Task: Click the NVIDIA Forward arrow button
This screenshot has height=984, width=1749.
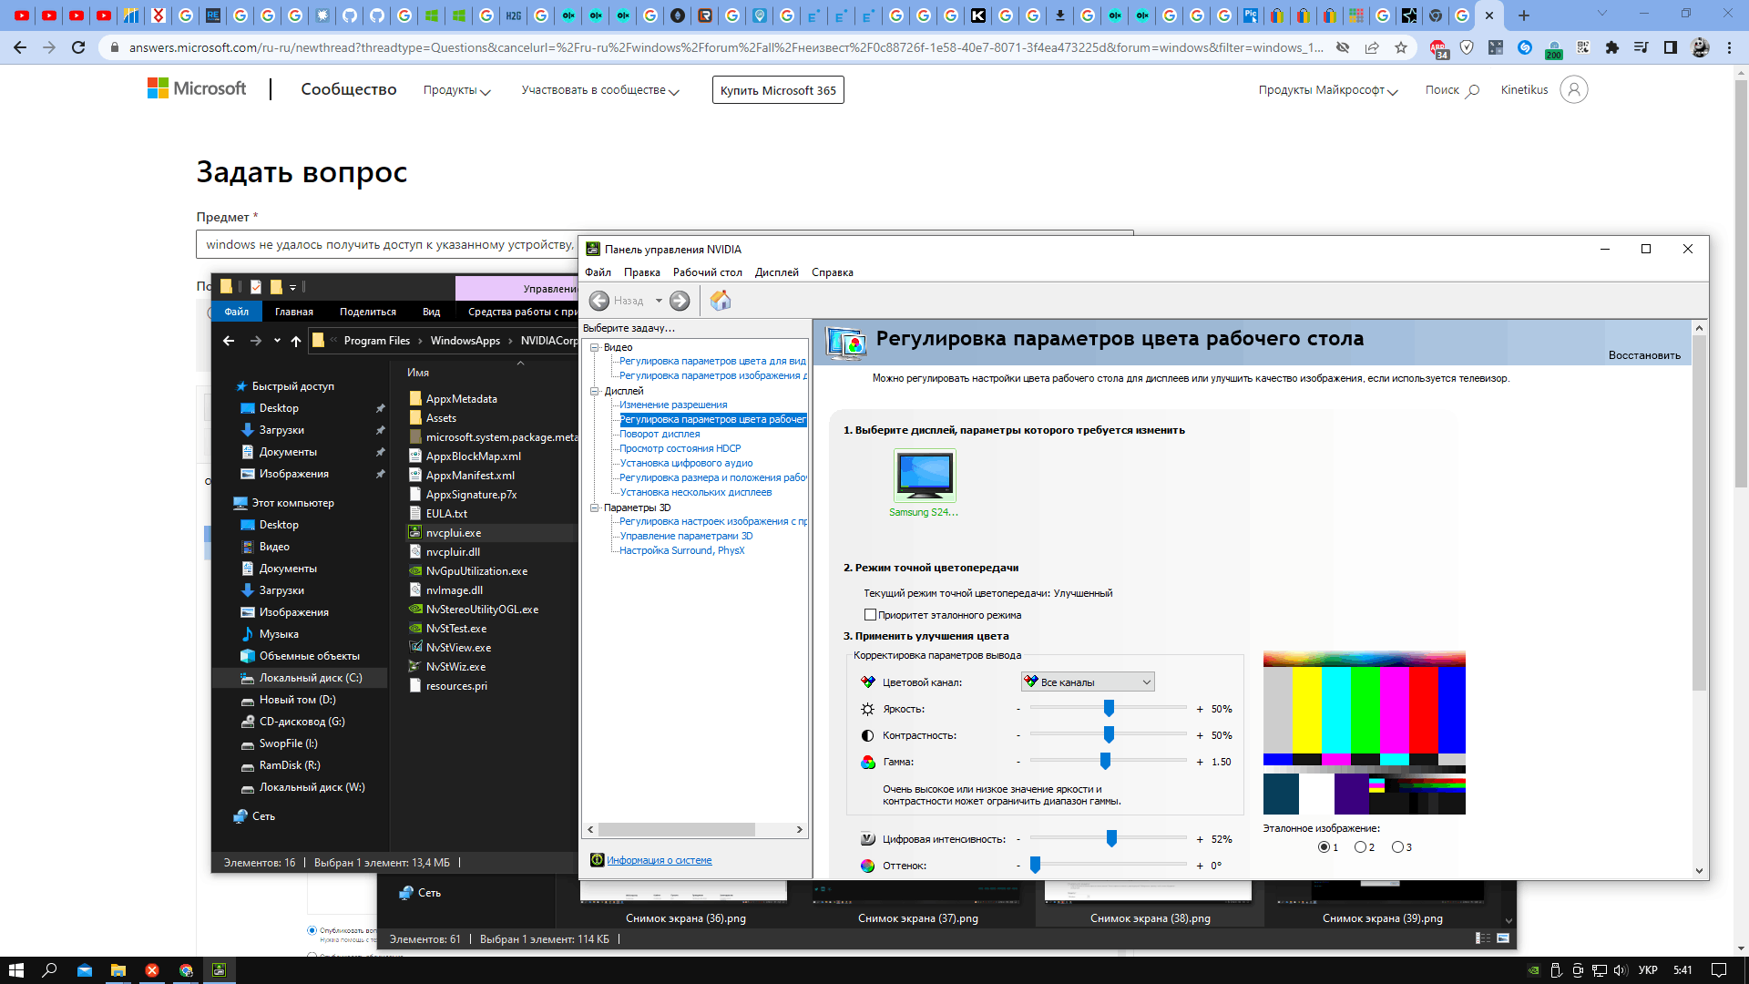Action: 680,301
